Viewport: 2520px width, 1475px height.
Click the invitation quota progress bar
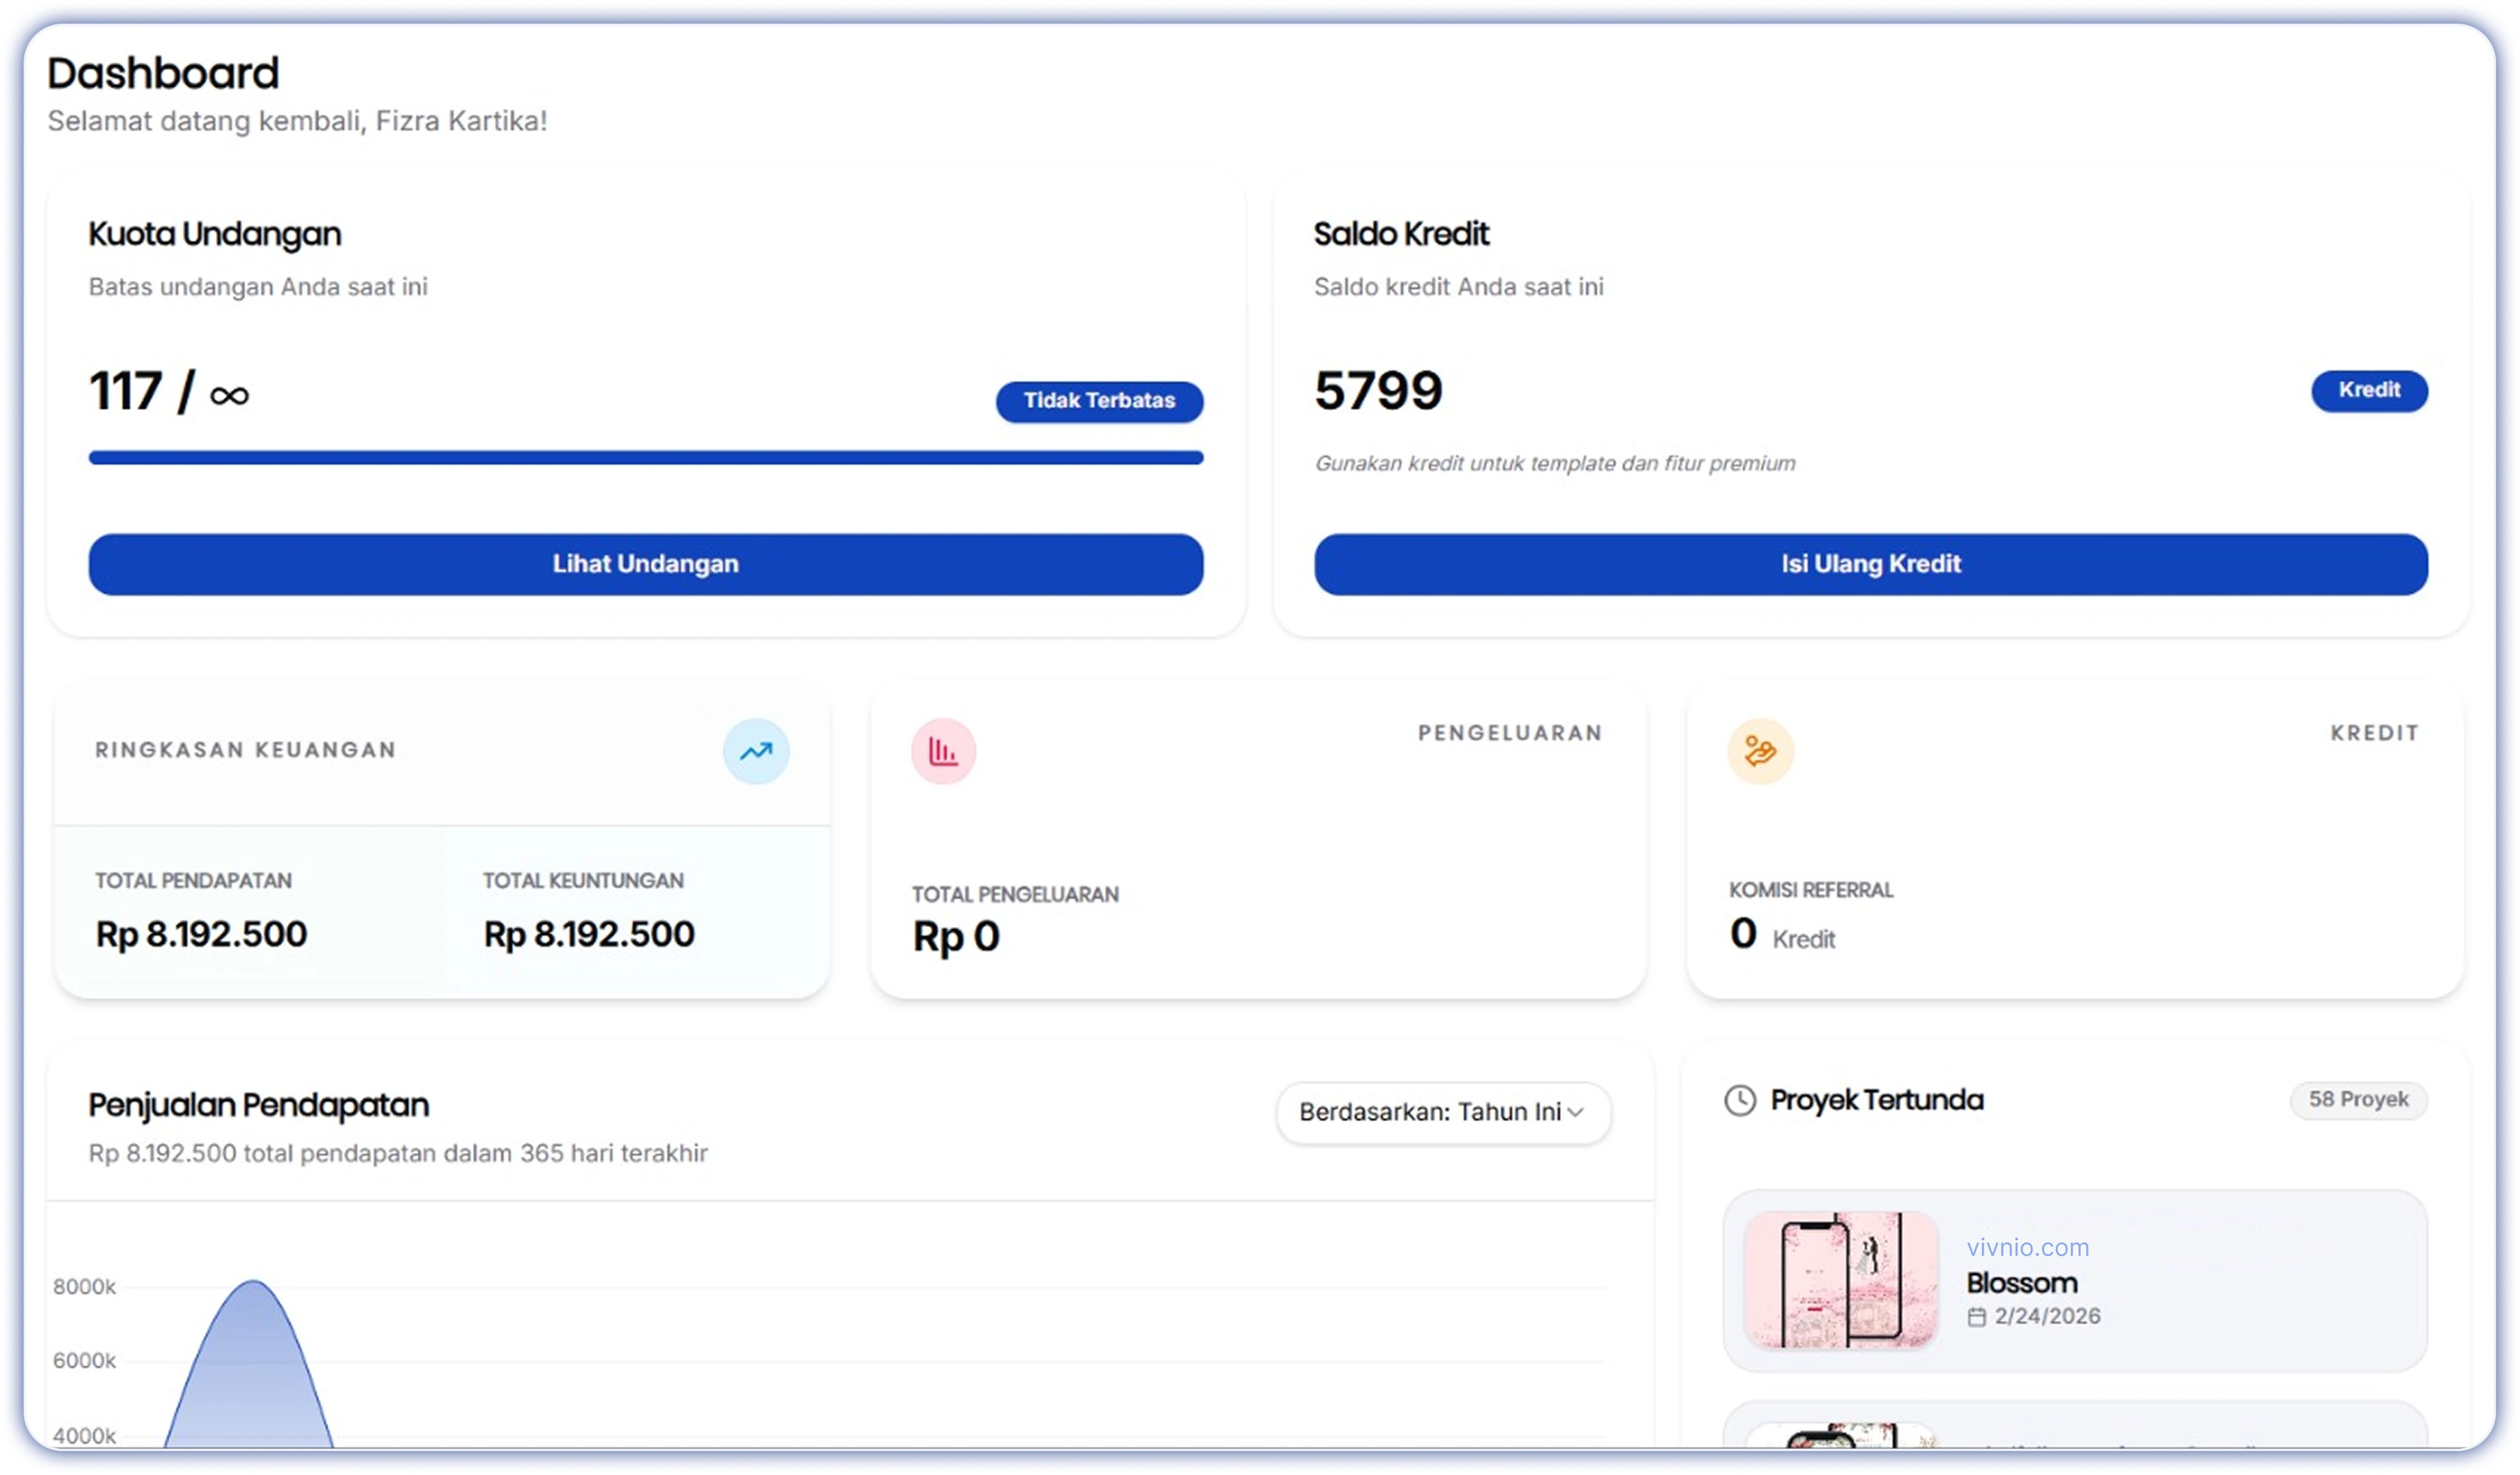[x=646, y=457]
